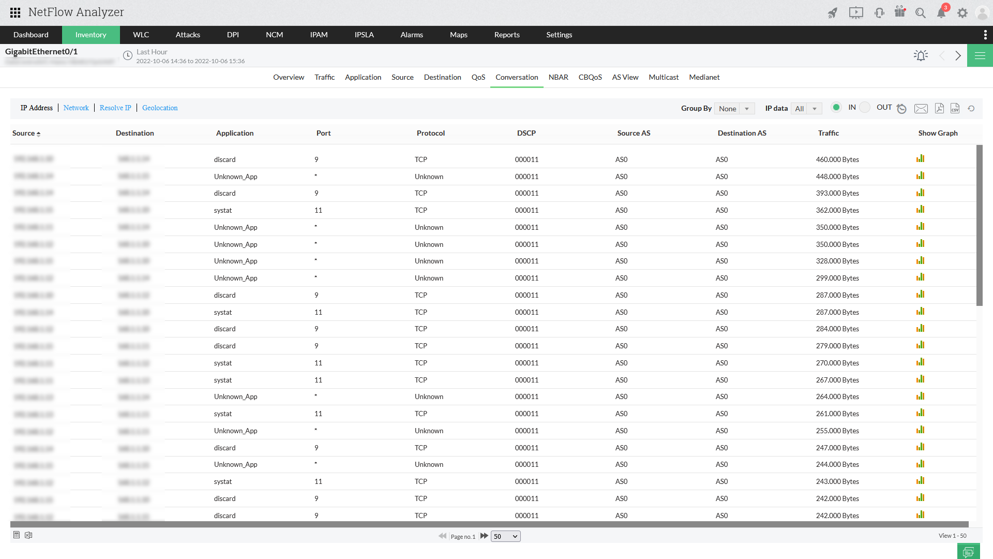The height and width of the screenshot is (559, 993).
Task: Show graph for first discard row
Action: [x=920, y=159]
